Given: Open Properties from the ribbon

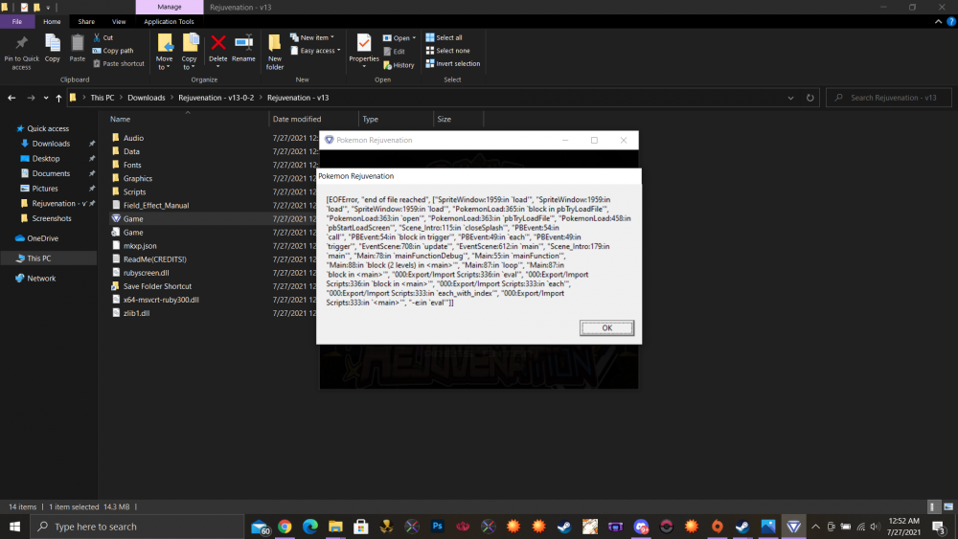Looking at the screenshot, I should click(x=364, y=46).
